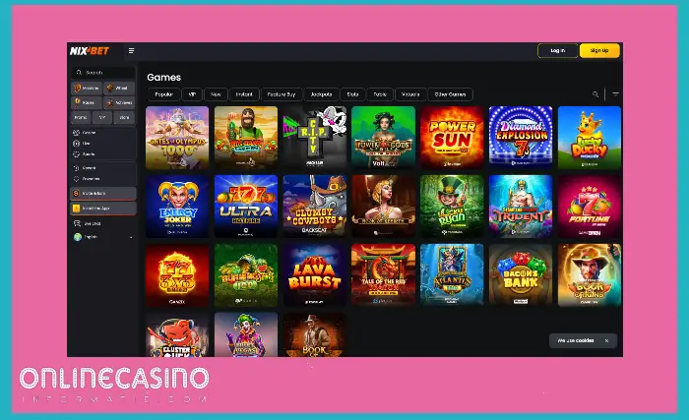Open Races in the sidebar
Image resolution: width=689 pixels, height=420 pixels.
[x=87, y=103]
